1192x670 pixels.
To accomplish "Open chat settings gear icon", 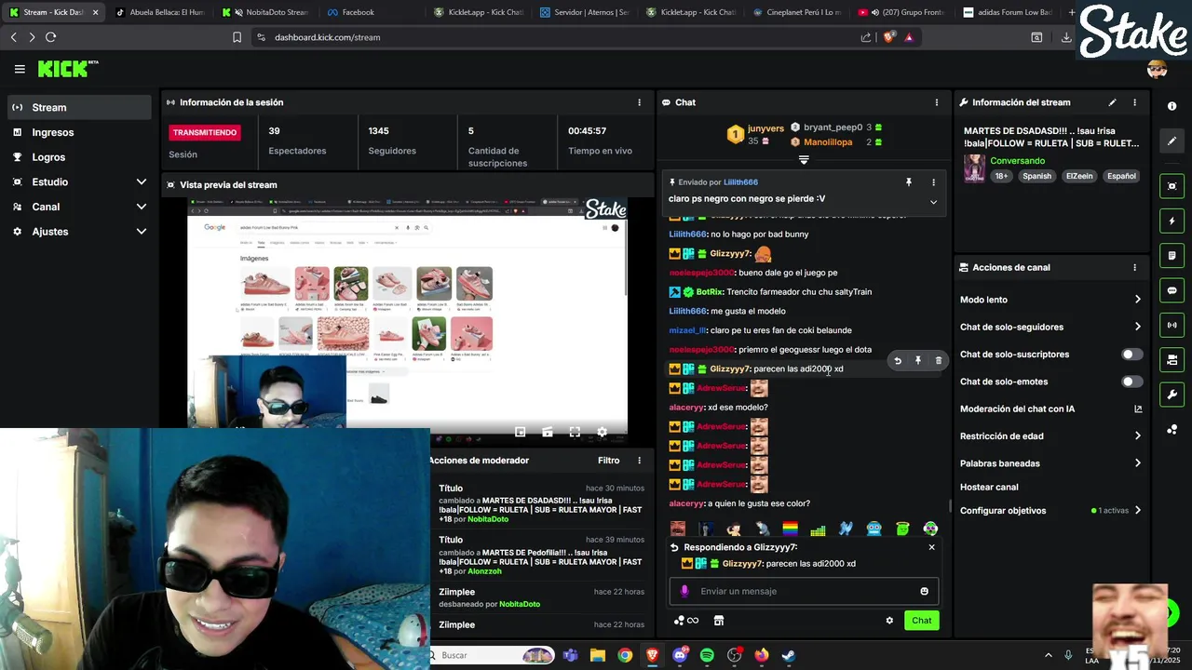I will tap(889, 621).
